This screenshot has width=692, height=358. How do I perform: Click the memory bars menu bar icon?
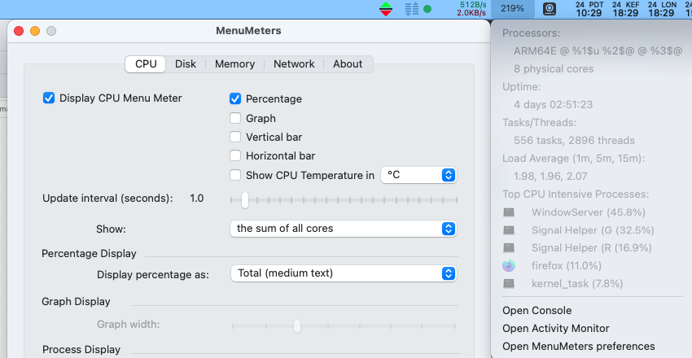coord(412,9)
